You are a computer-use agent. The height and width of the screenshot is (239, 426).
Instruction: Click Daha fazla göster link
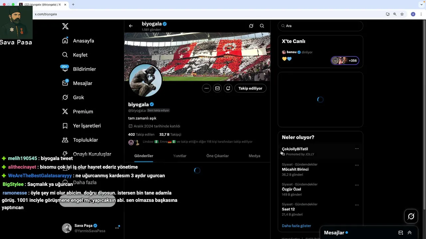click(296, 226)
